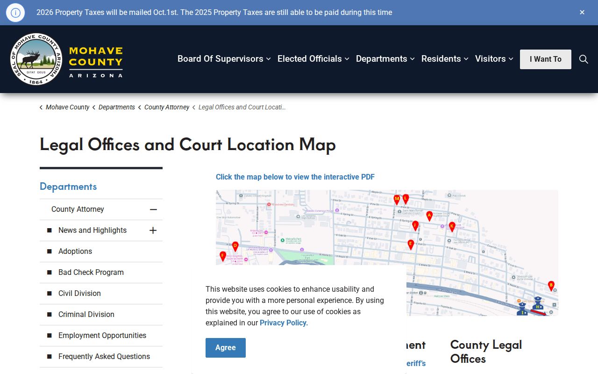This screenshot has height=374, width=598.
Task: Collapse the County Attorney sidebar section
Action: pyautogui.click(x=153, y=209)
